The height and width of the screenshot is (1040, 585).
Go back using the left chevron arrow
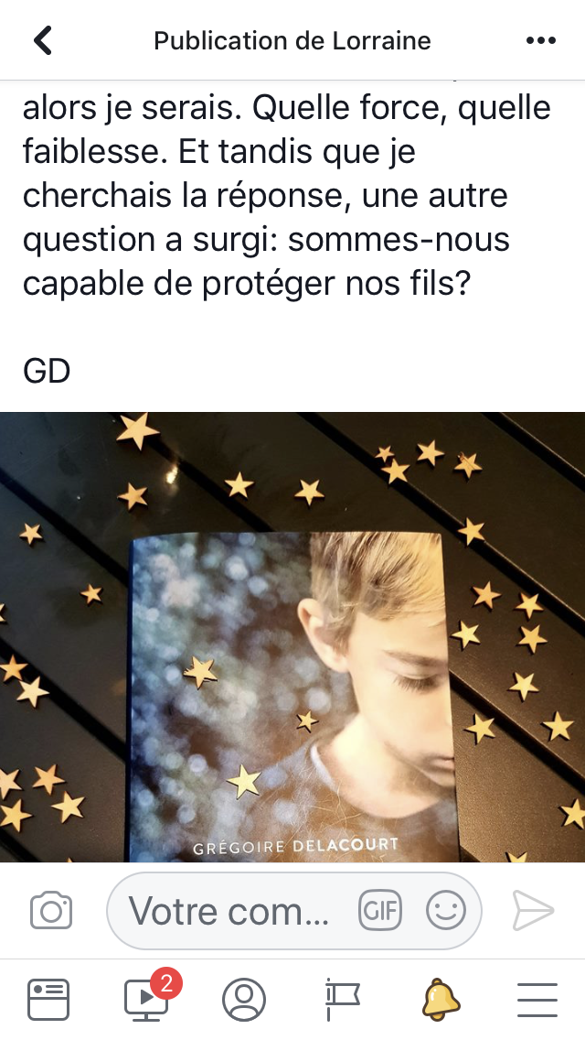point(43,40)
